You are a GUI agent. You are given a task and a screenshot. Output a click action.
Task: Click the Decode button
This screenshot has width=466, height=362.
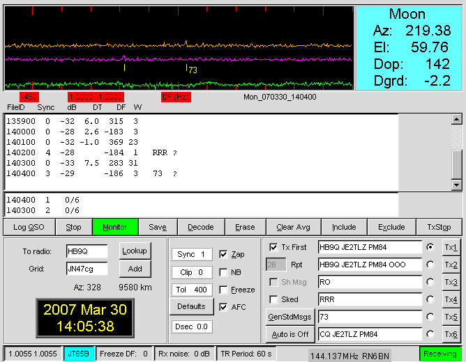click(201, 227)
